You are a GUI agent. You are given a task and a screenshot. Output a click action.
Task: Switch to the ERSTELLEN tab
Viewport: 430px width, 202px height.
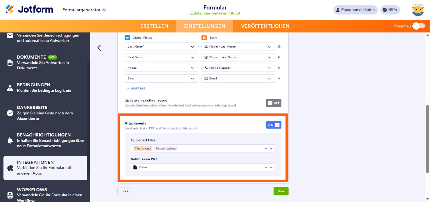point(154,26)
